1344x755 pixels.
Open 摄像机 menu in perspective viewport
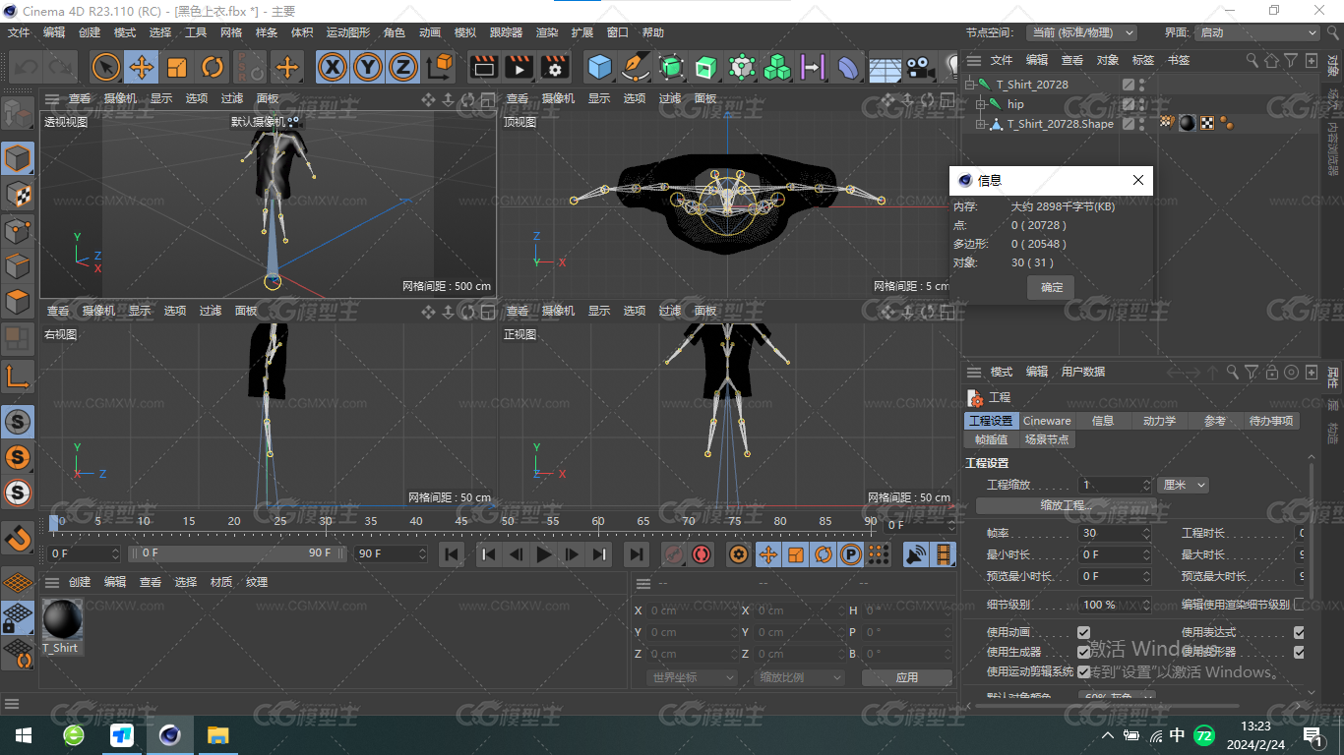119,98
